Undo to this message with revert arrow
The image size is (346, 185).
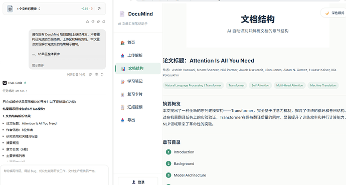pyautogui.click(x=102, y=75)
